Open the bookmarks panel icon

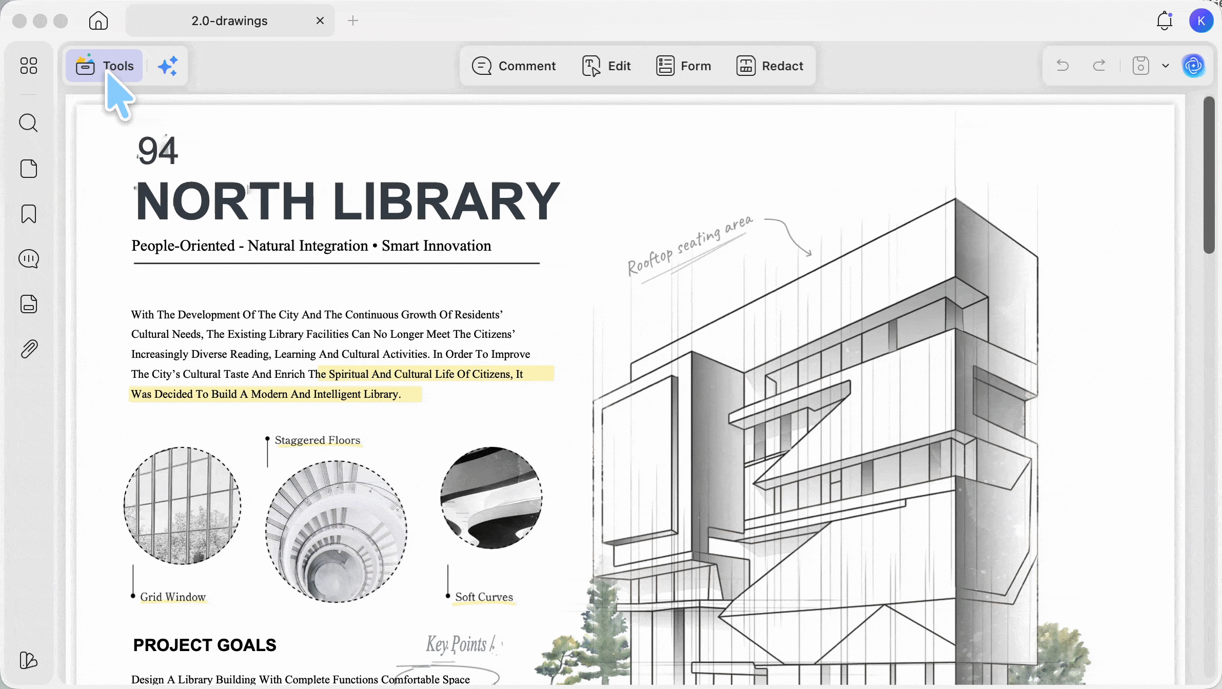click(29, 214)
